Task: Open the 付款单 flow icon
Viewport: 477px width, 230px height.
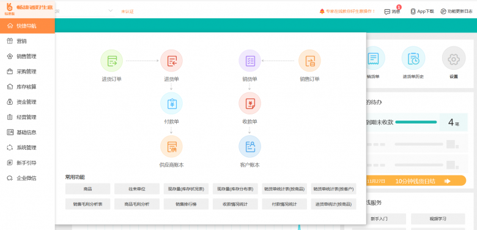Action: pyautogui.click(x=171, y=103)
